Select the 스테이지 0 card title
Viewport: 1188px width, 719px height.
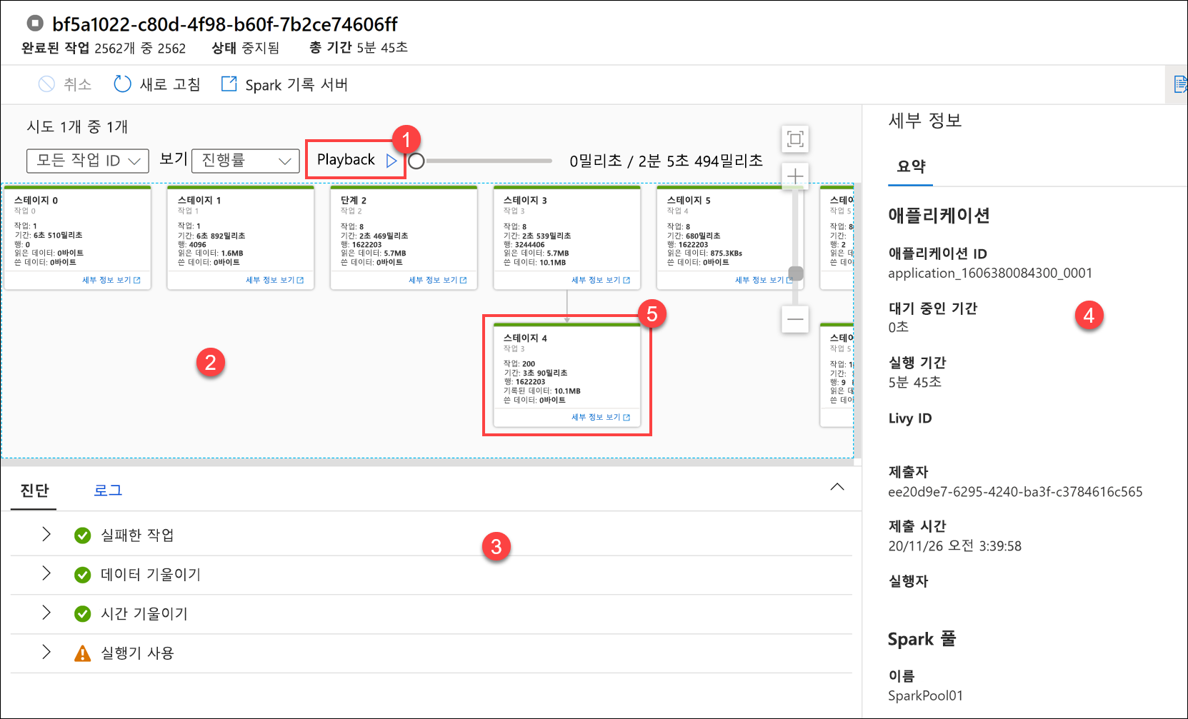36,201
